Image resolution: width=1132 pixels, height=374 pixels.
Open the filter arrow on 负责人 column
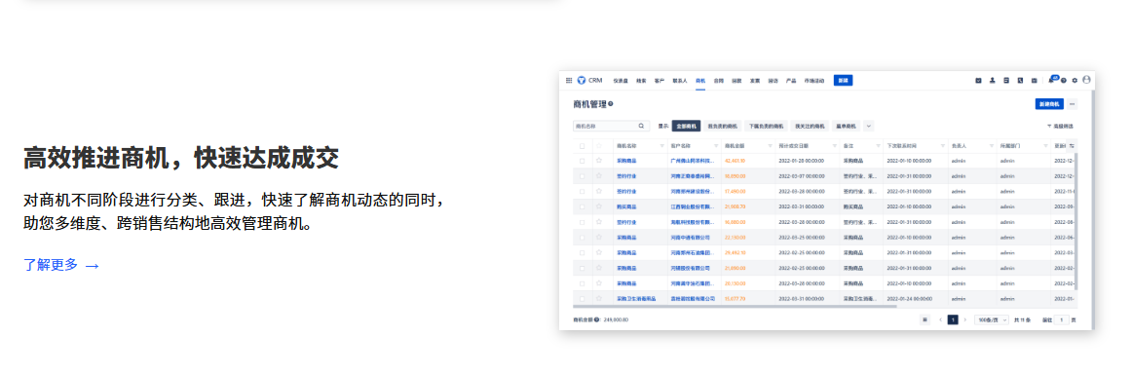(x=991, y=146)
